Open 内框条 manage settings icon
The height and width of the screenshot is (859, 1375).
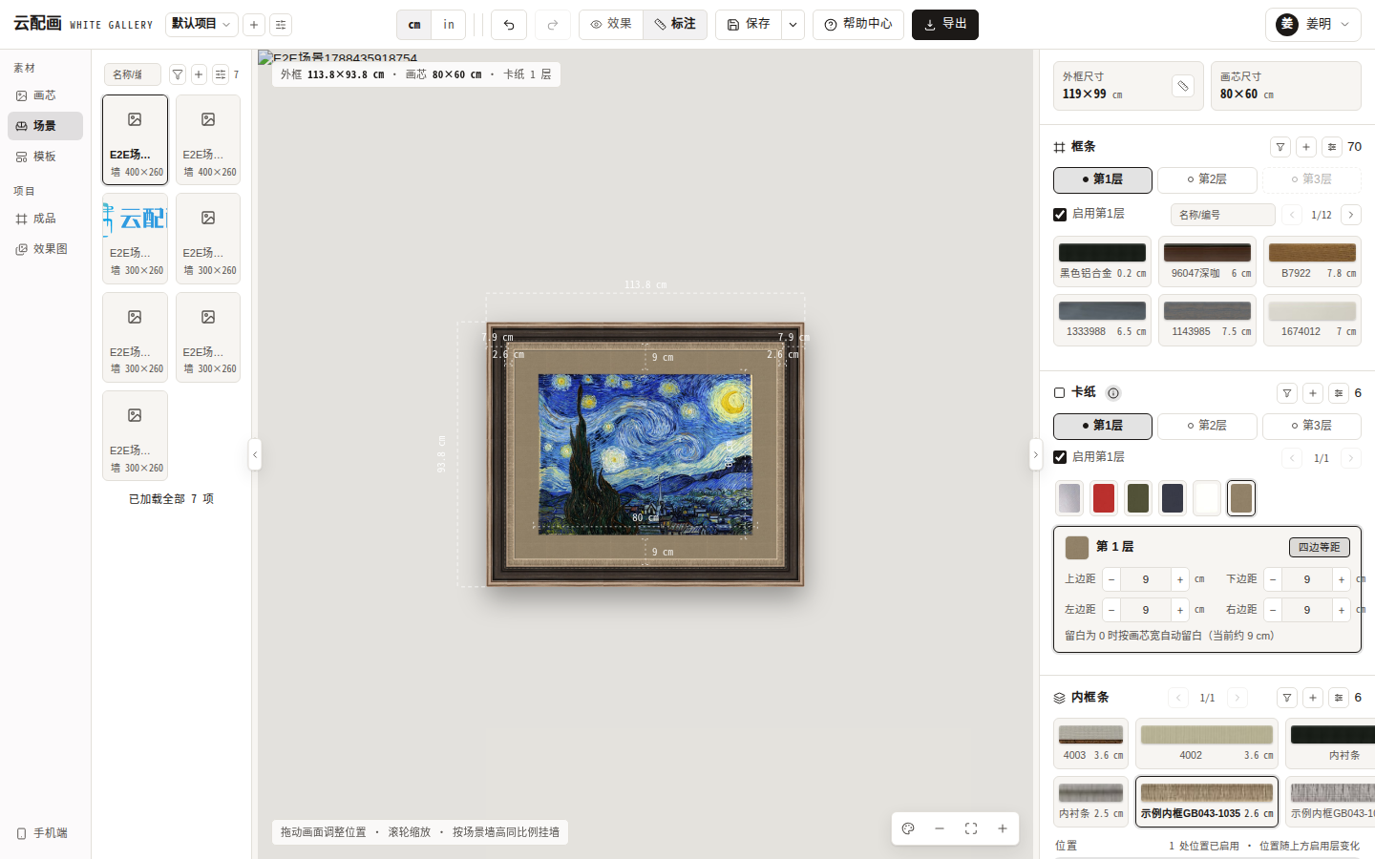coord(1339,698)
